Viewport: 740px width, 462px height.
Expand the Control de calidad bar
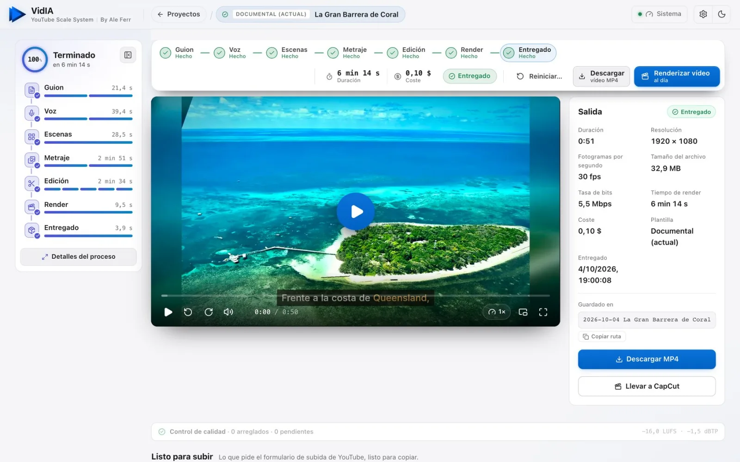coord(438,432)
